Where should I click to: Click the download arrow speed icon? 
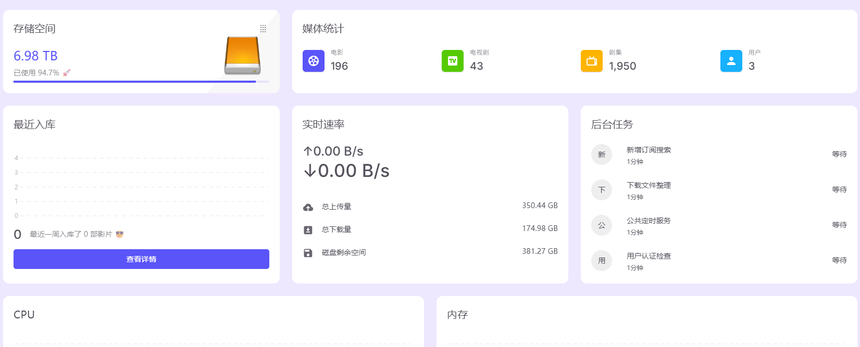310,171
